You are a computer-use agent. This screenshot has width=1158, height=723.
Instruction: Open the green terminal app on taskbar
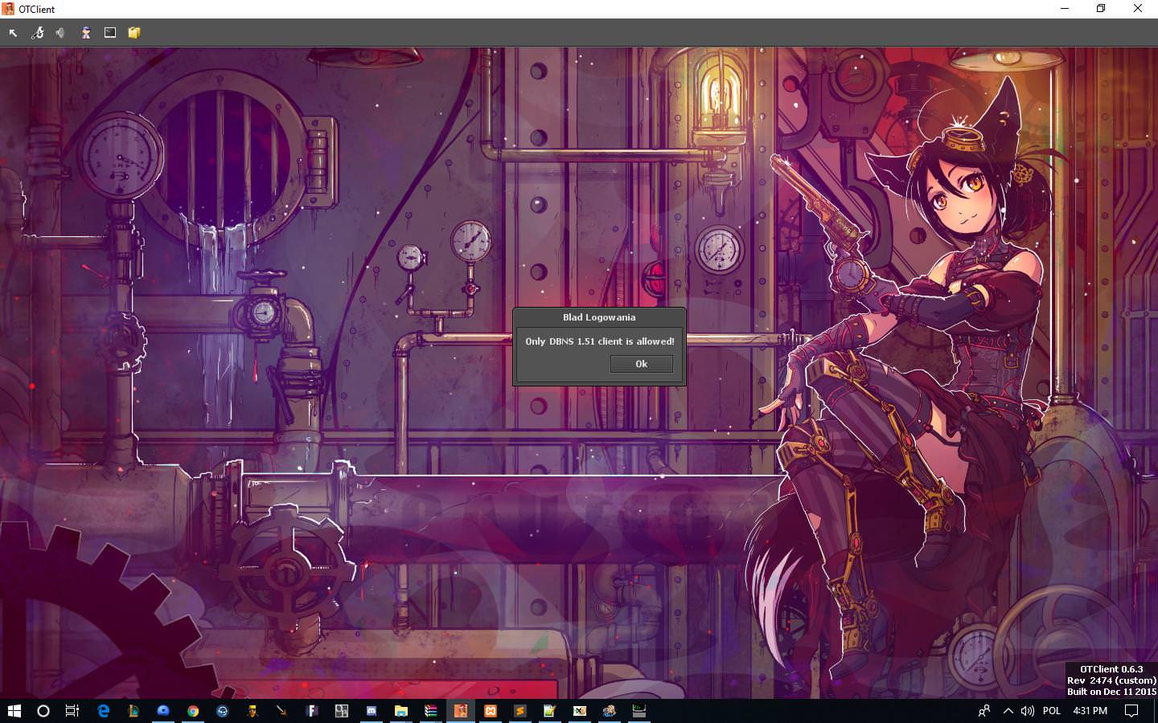[x=639, y=711]
